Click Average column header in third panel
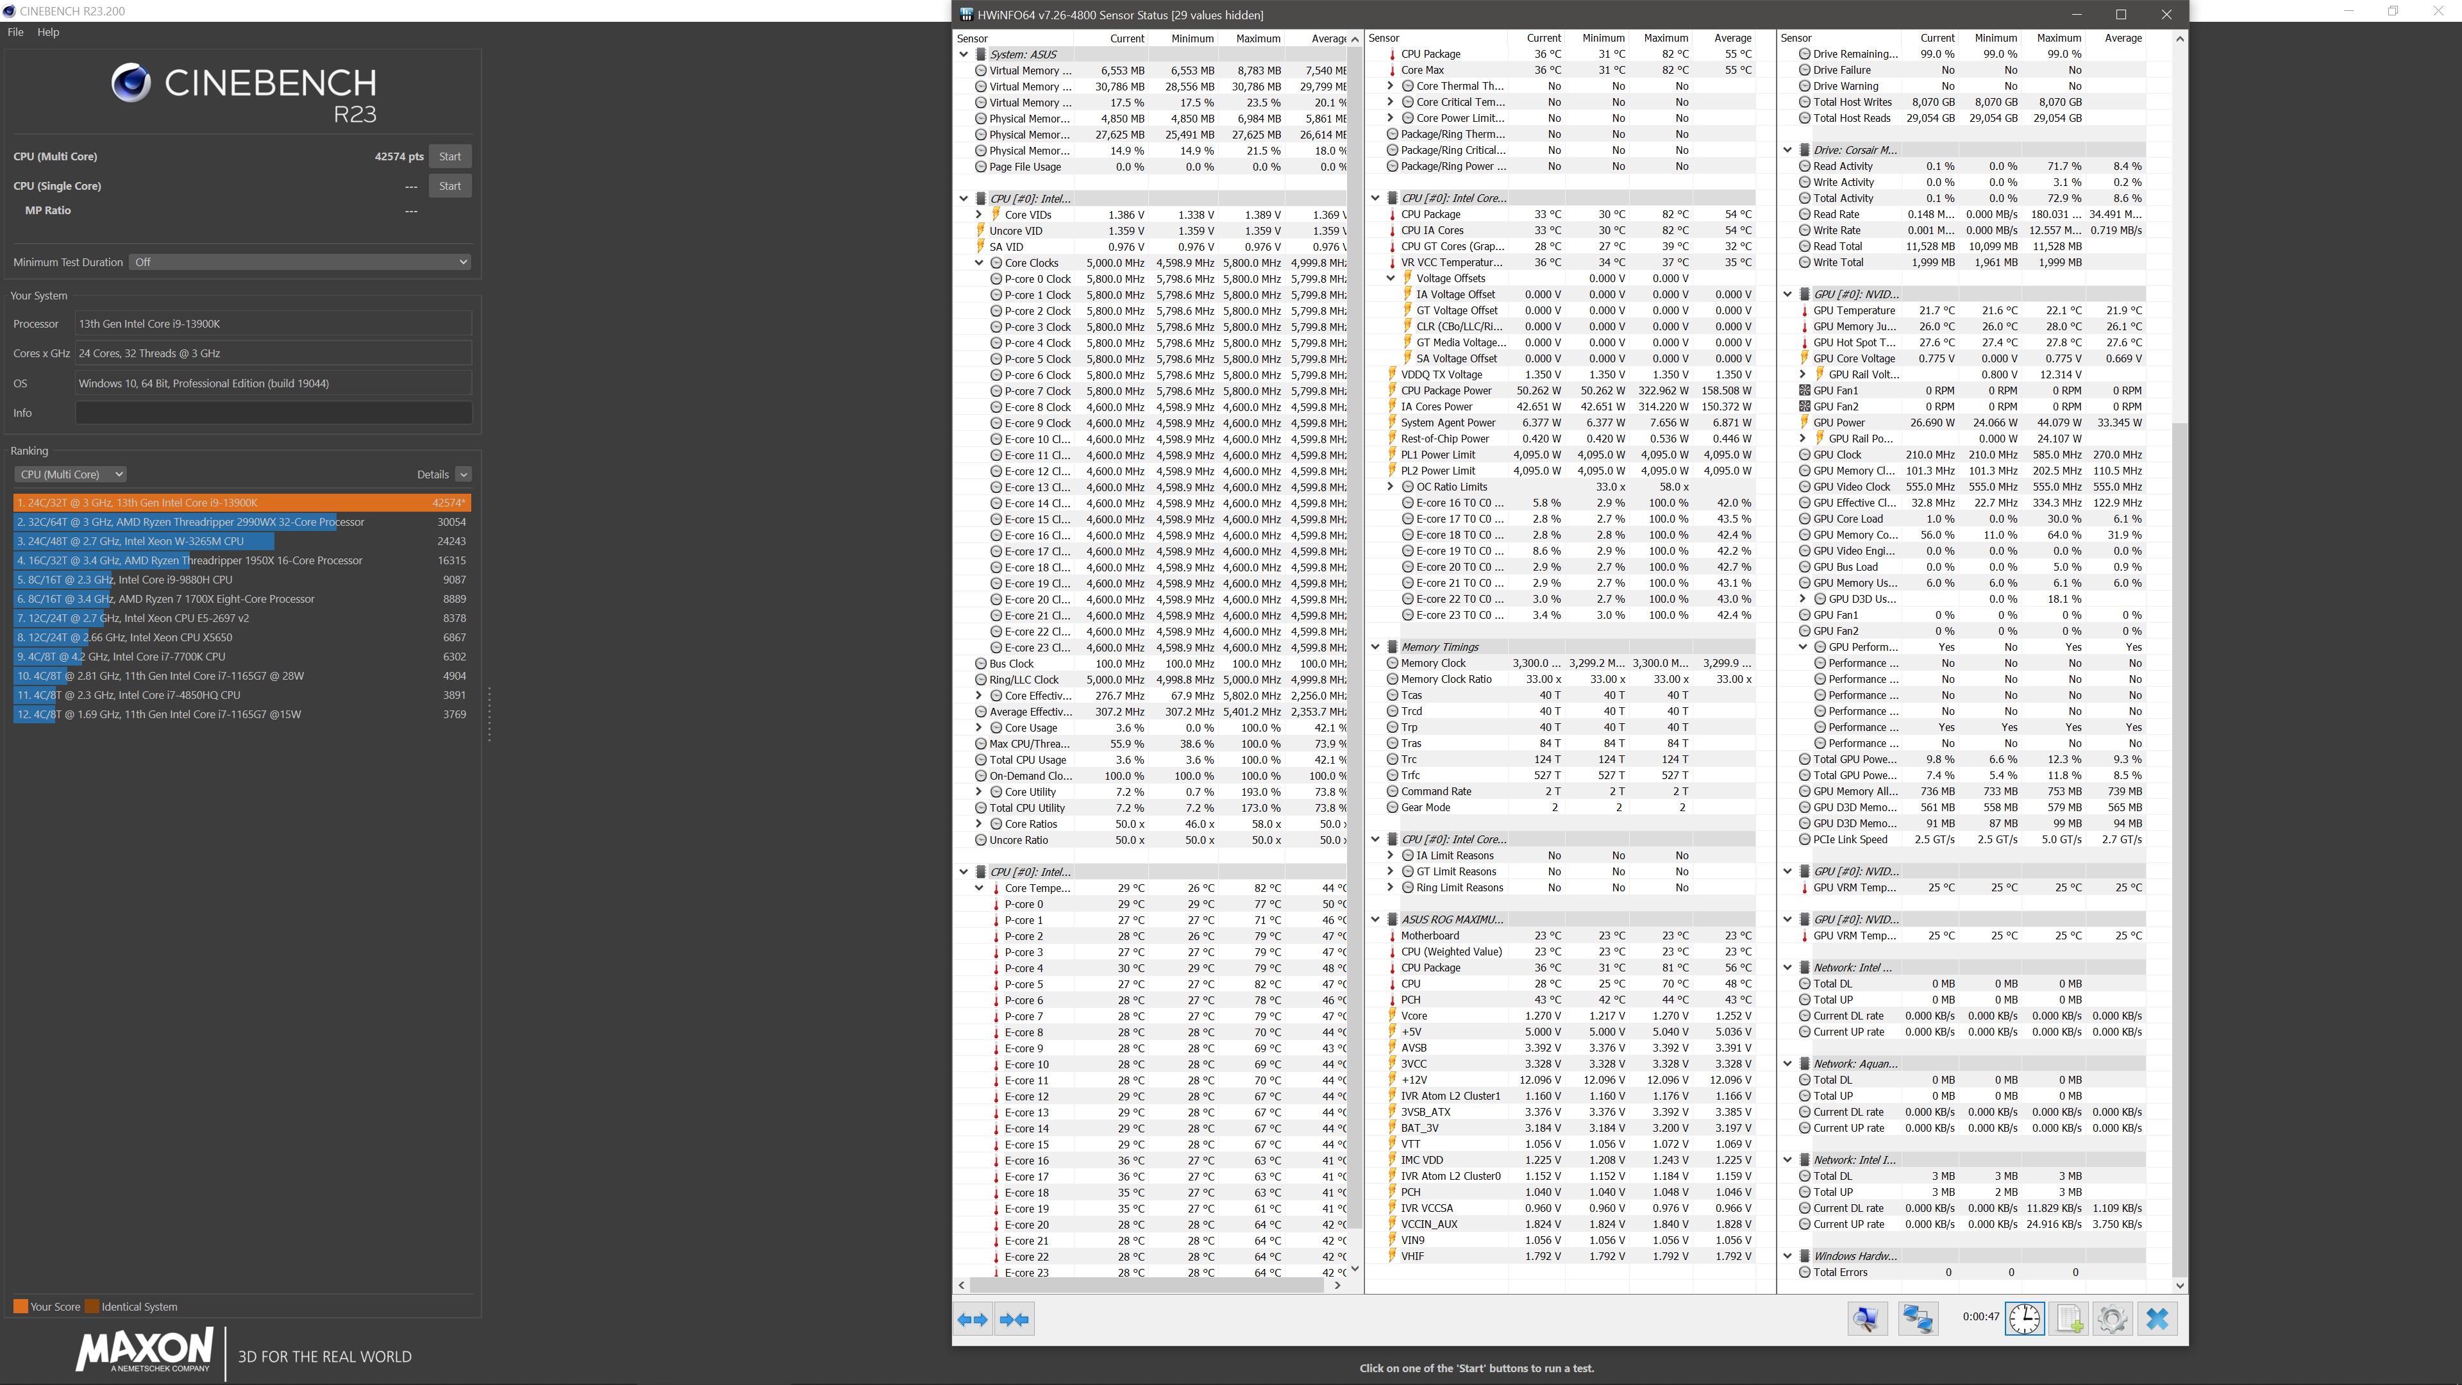 point(2122,38)
